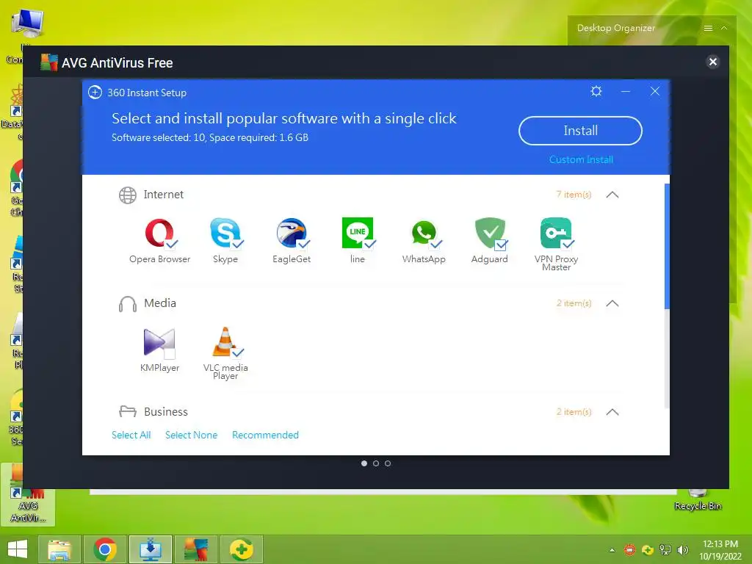
Task: Click the network tray icon
Action: pos(665,549)
